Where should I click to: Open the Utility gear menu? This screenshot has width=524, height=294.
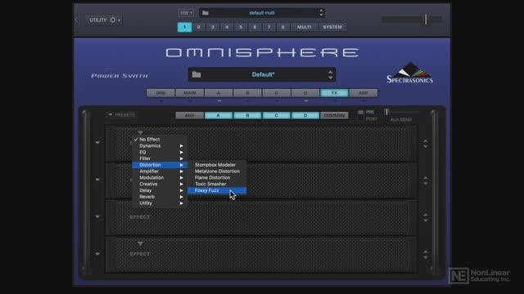click(104, 20)
